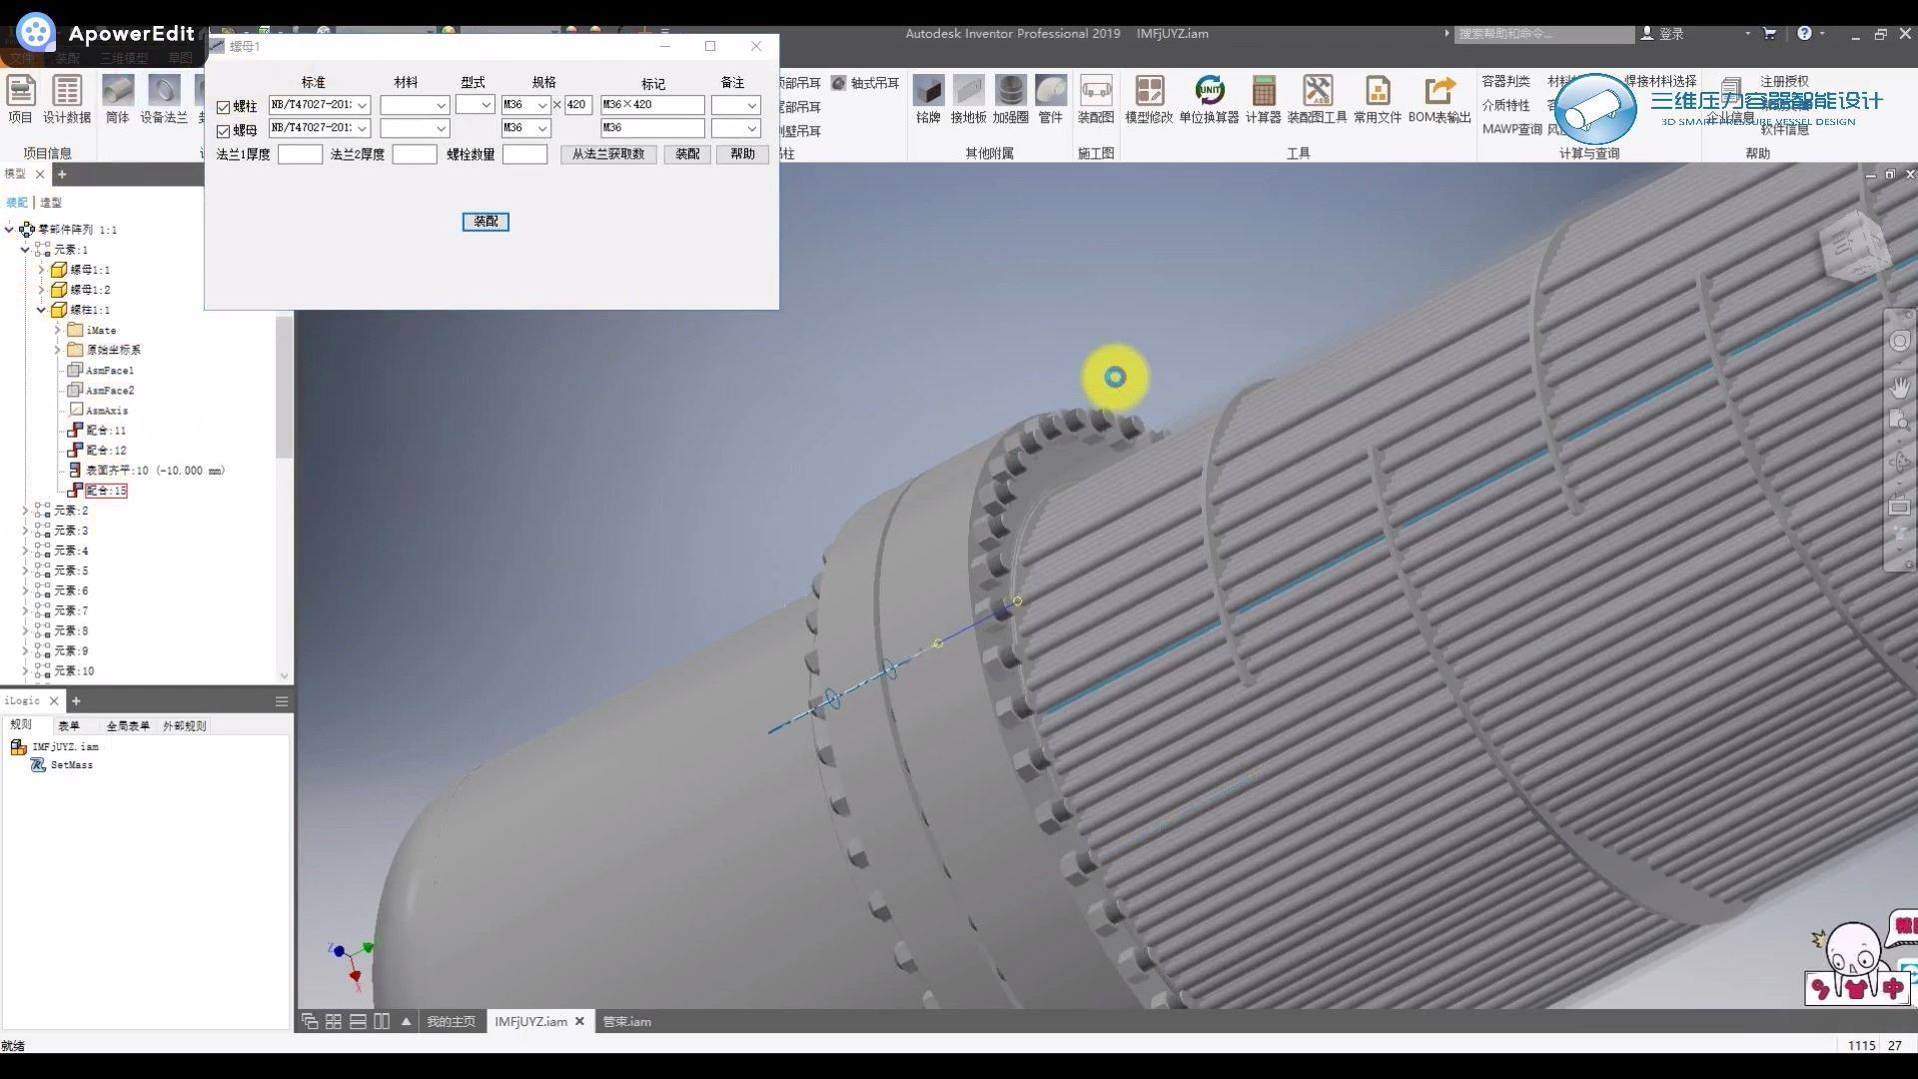Click the 法兰1厚度 input field

[x=300, y=154]
